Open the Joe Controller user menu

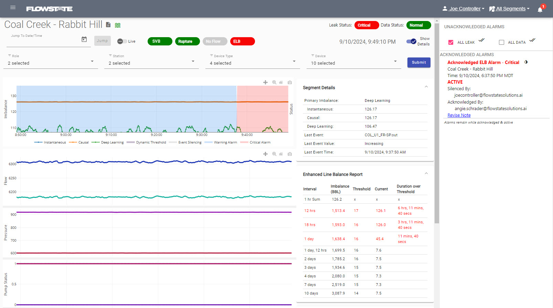coord(463,9)
